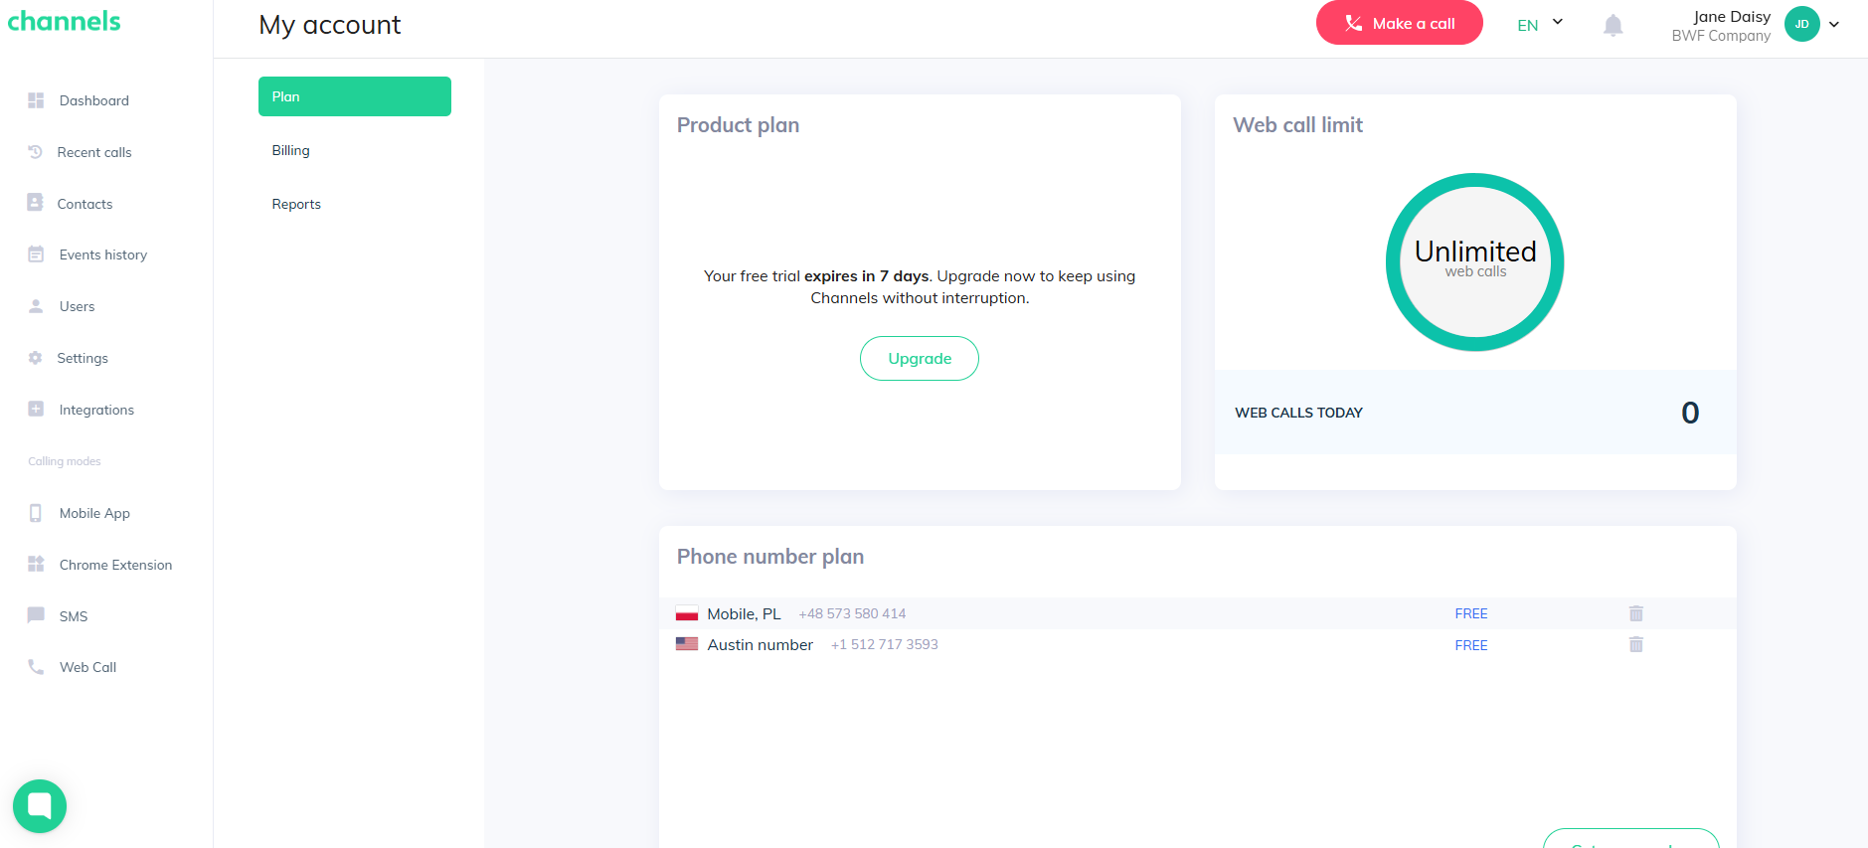The image size is (1868, 848).
Task: Open the Billing tab
Action: coord(291,150)
